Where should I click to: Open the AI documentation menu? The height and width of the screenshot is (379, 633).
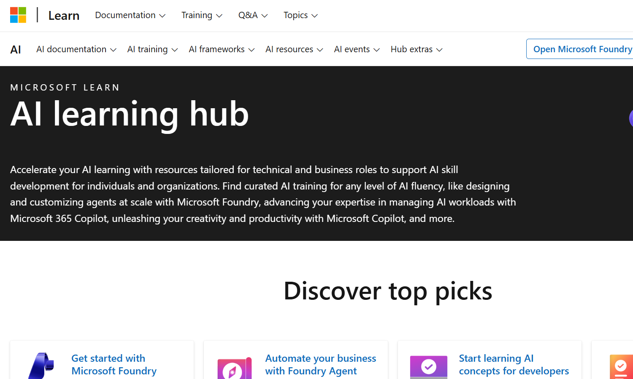(x=76, y=49)
